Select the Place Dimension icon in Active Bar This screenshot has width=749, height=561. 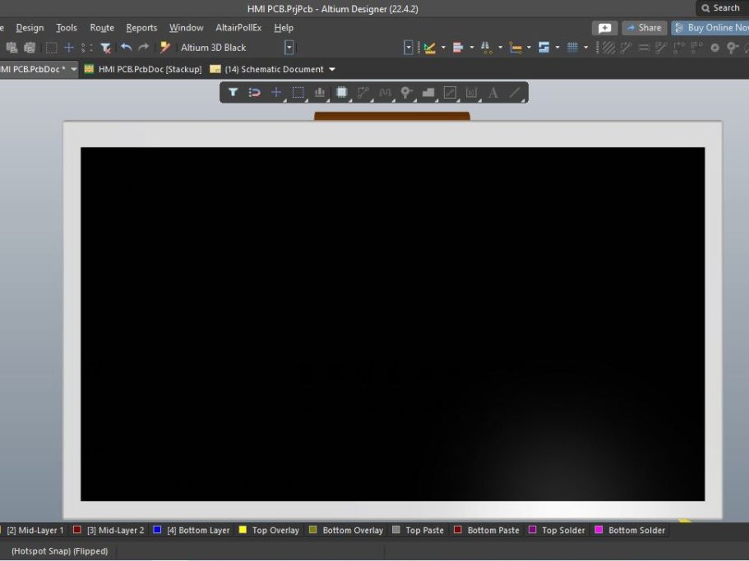(x=471, y=92)
